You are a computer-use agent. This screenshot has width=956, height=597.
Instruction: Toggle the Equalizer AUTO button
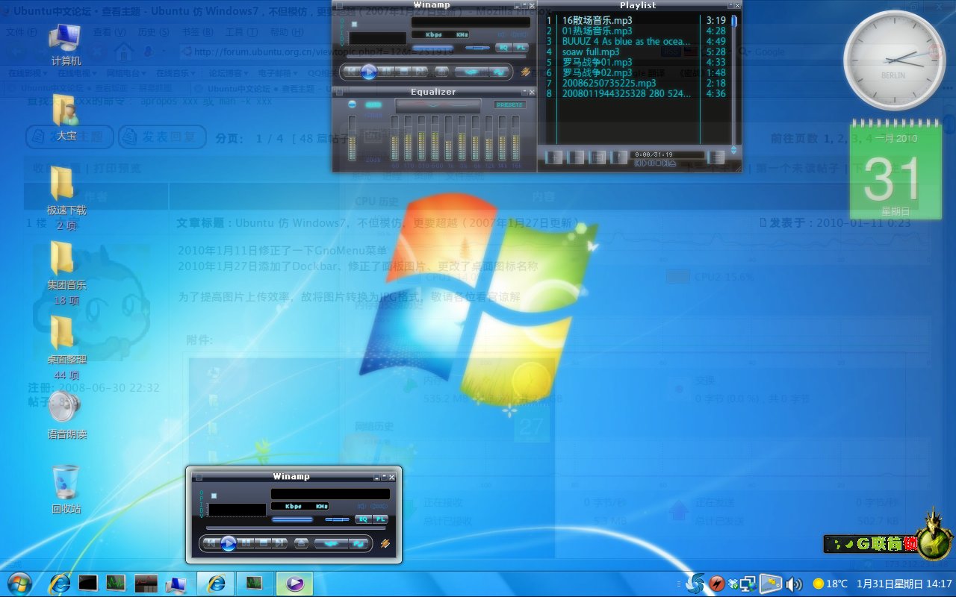tap(373, 104)
